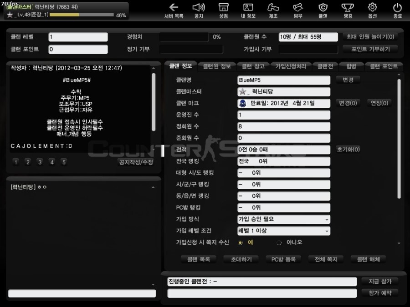
Task: Click the 클랜 레벨 field
Action: (78, 37)
